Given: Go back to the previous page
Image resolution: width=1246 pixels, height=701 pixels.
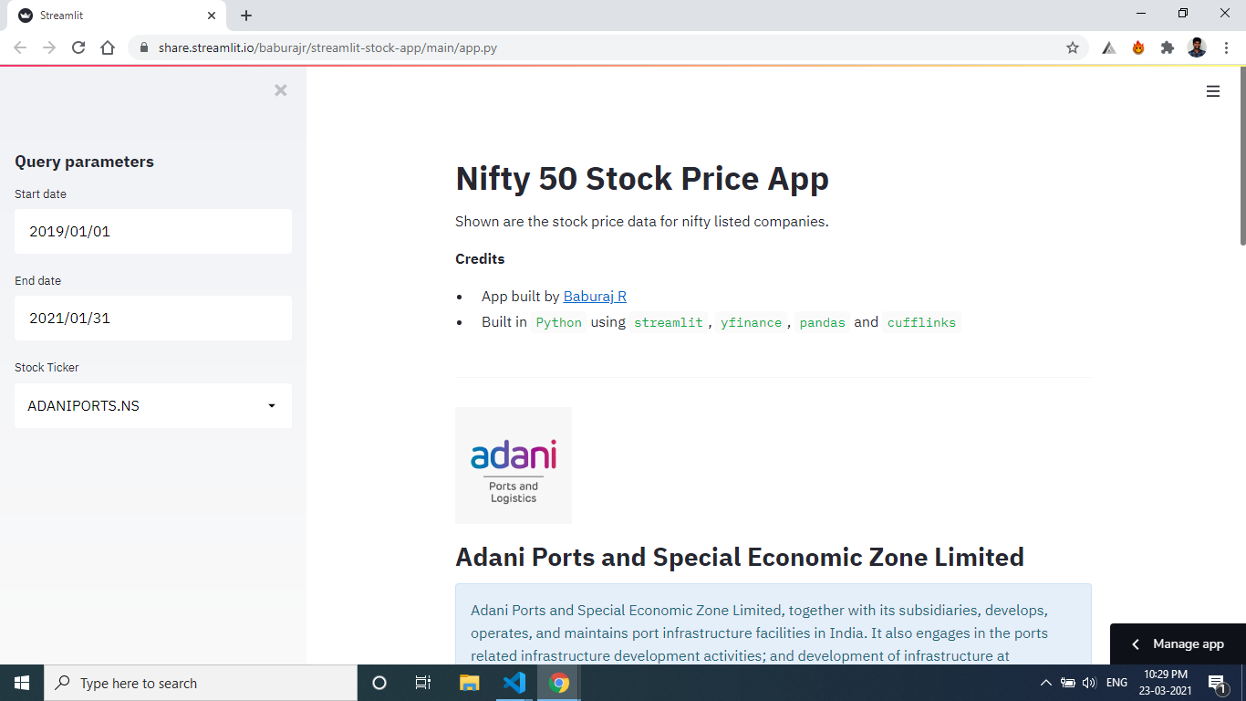Looking at the screenshot, I should pos(20,47).
